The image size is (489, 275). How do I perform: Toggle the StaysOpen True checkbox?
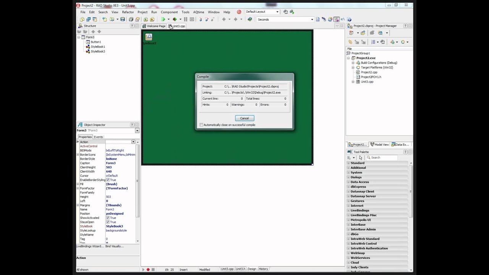click(108, 222)
